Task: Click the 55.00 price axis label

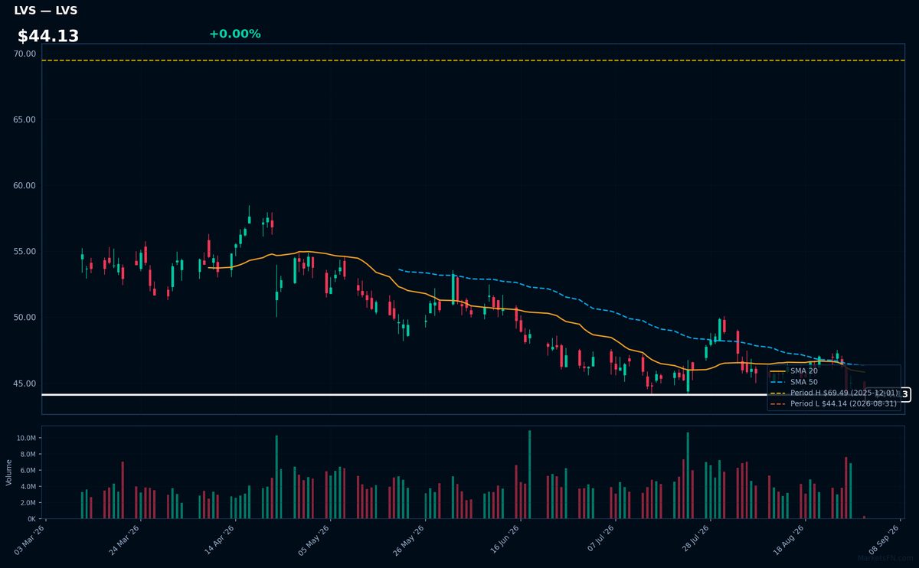Action: click(x=25, y=251)
